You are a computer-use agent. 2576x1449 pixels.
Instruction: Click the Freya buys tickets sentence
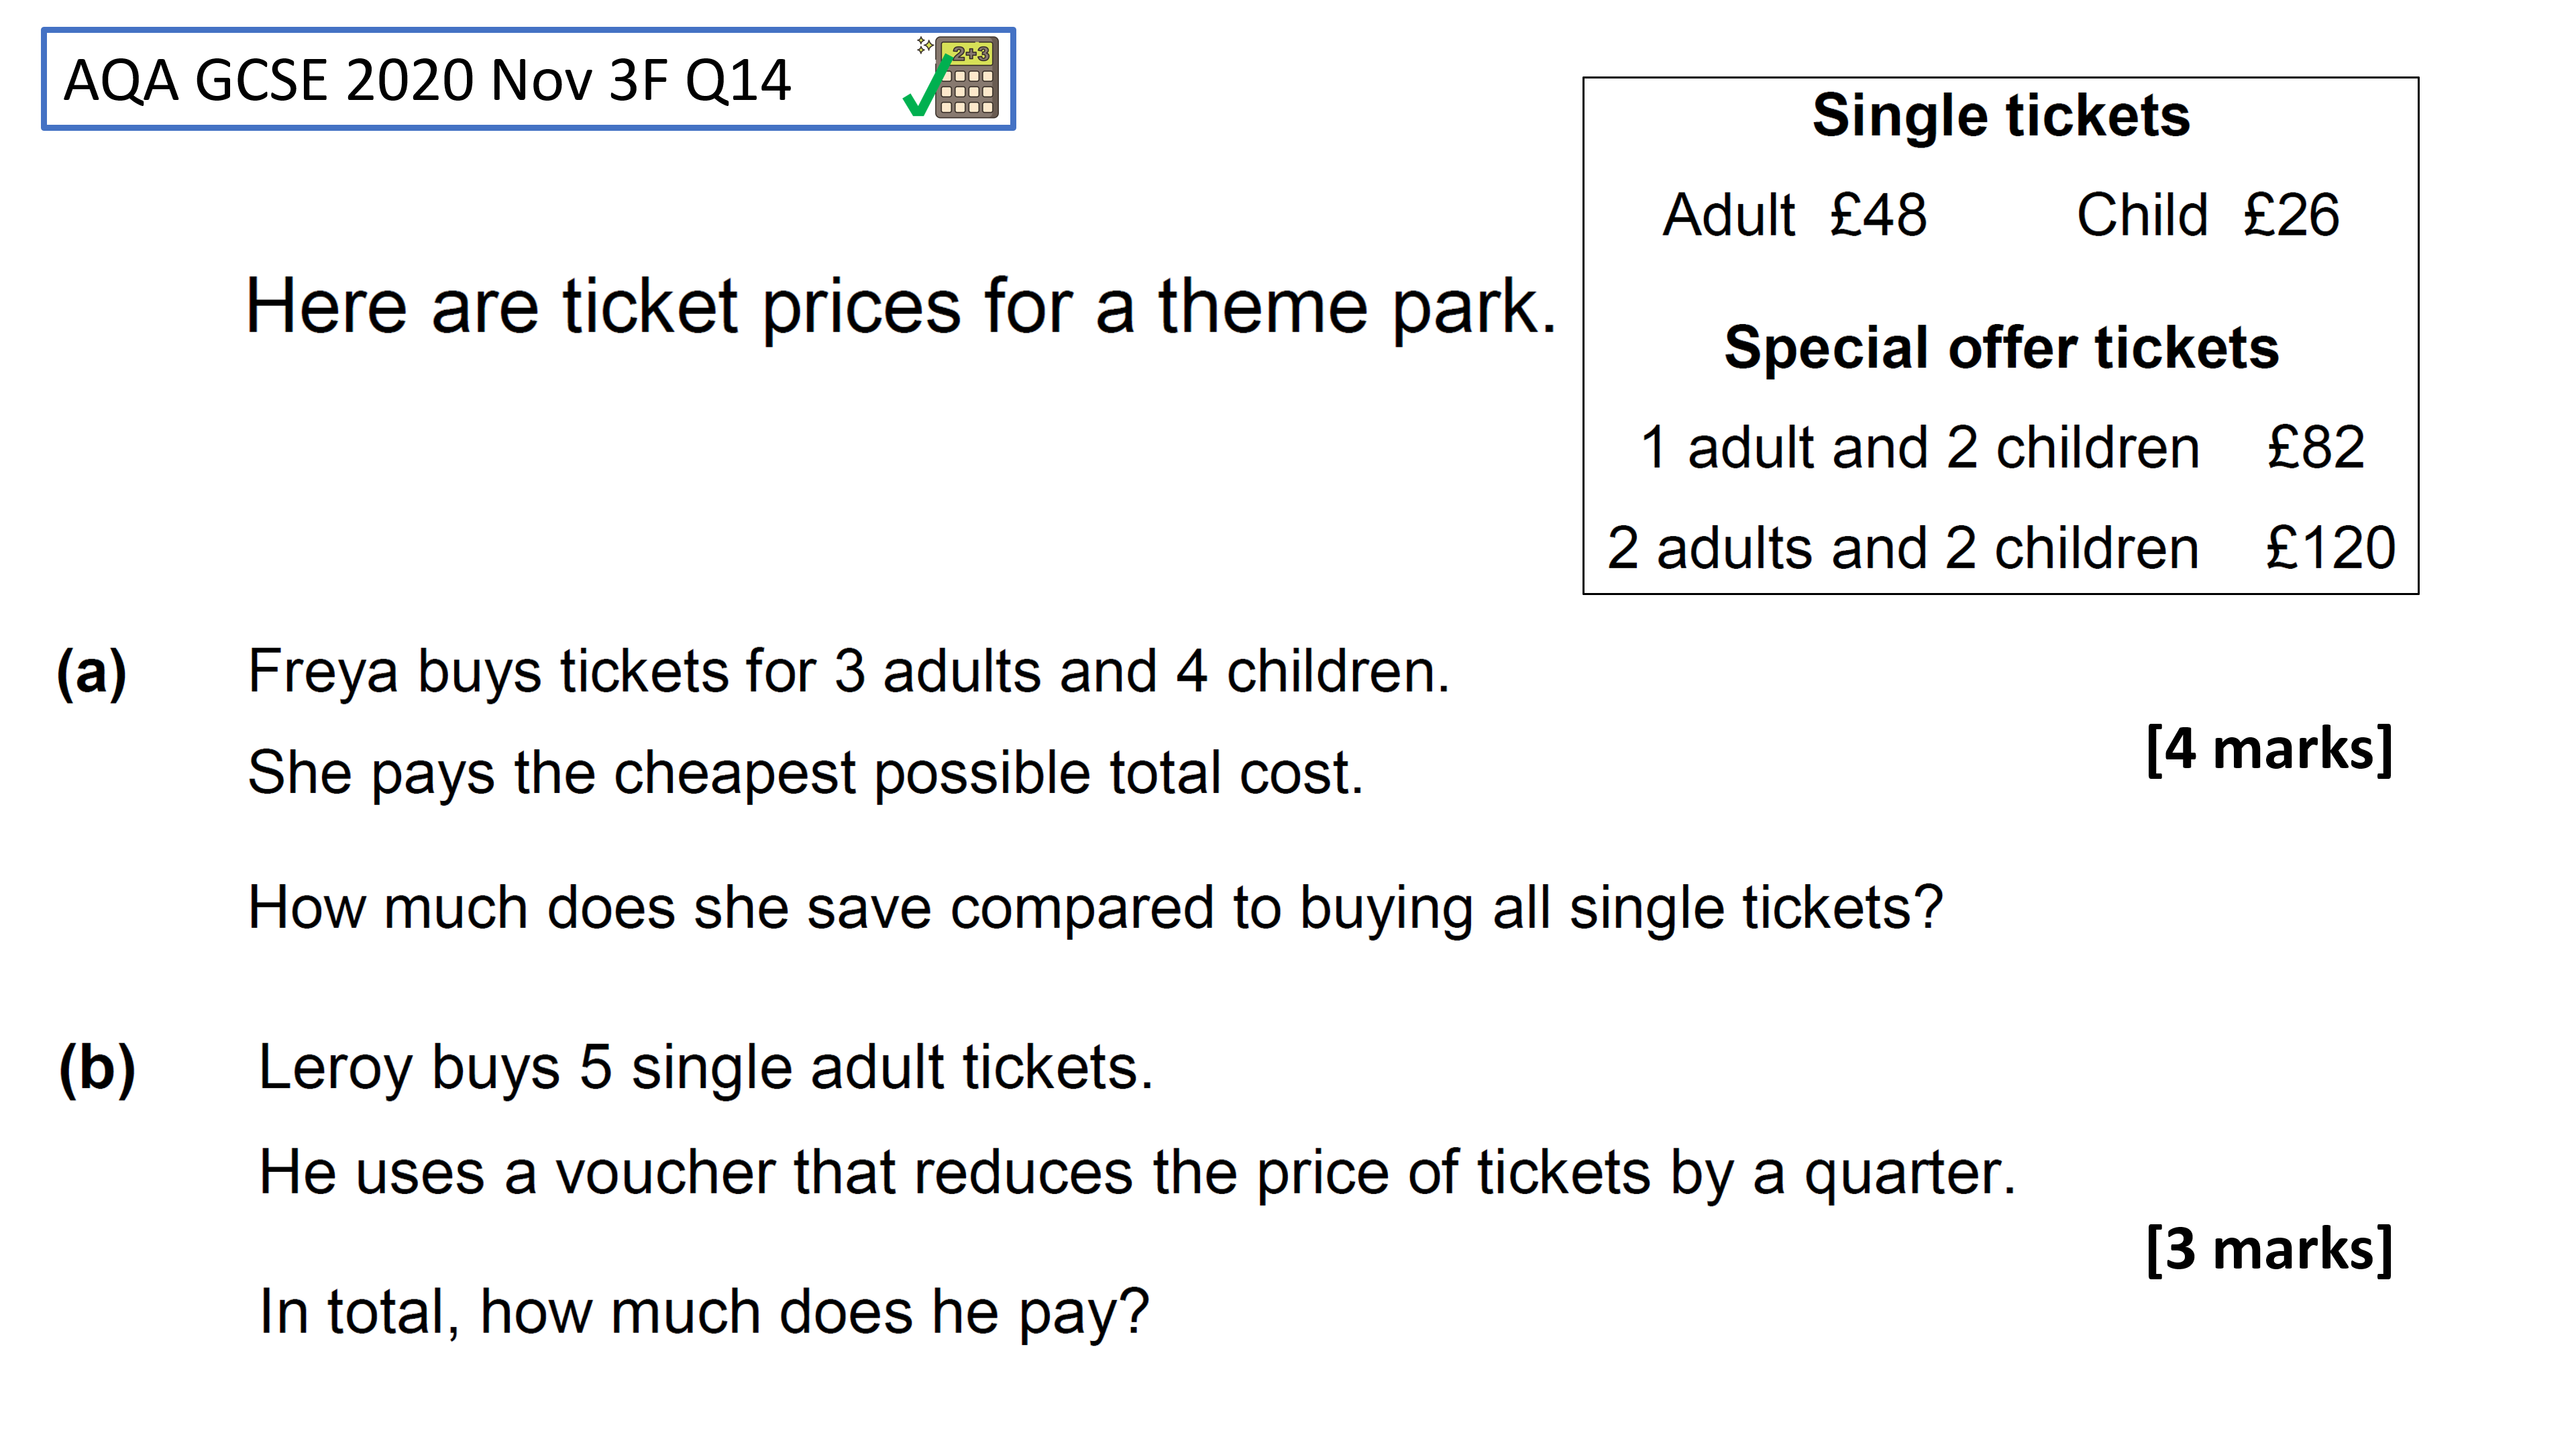848,671
